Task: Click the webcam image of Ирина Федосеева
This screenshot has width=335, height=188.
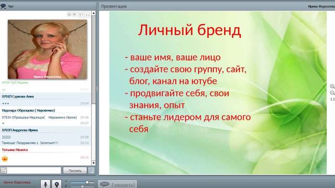Action: click(48, 49)
